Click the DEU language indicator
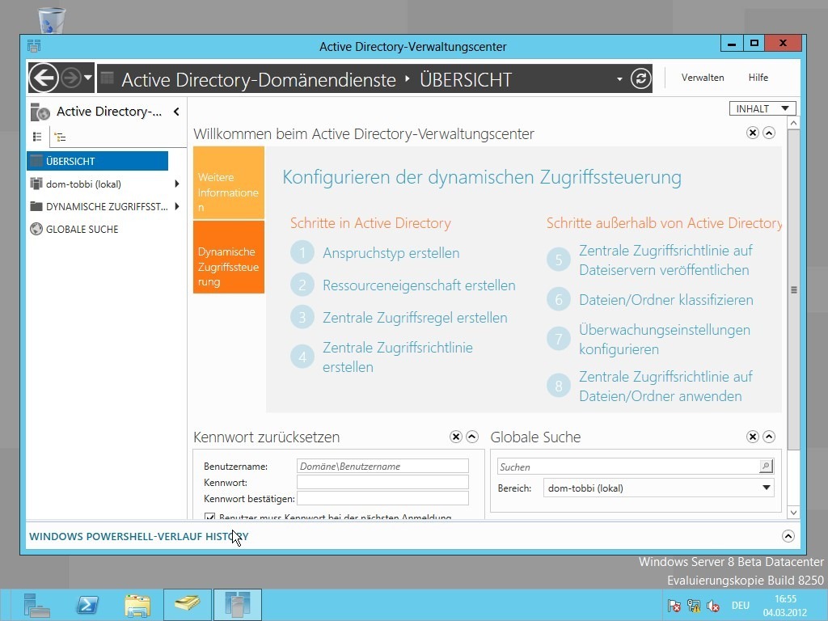This screenshot has width=828, height=621. tap(741, 606)
